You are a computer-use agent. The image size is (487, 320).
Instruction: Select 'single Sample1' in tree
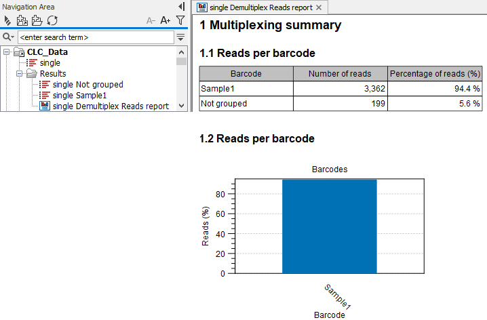click(x=79, y=96)
